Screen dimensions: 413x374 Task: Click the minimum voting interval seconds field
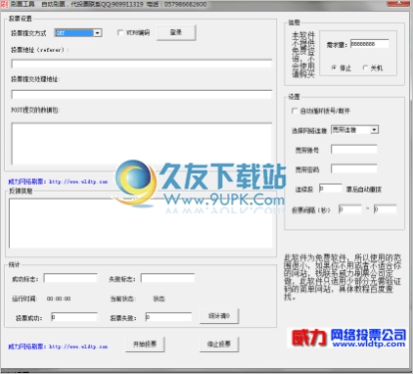pos(350,209)
